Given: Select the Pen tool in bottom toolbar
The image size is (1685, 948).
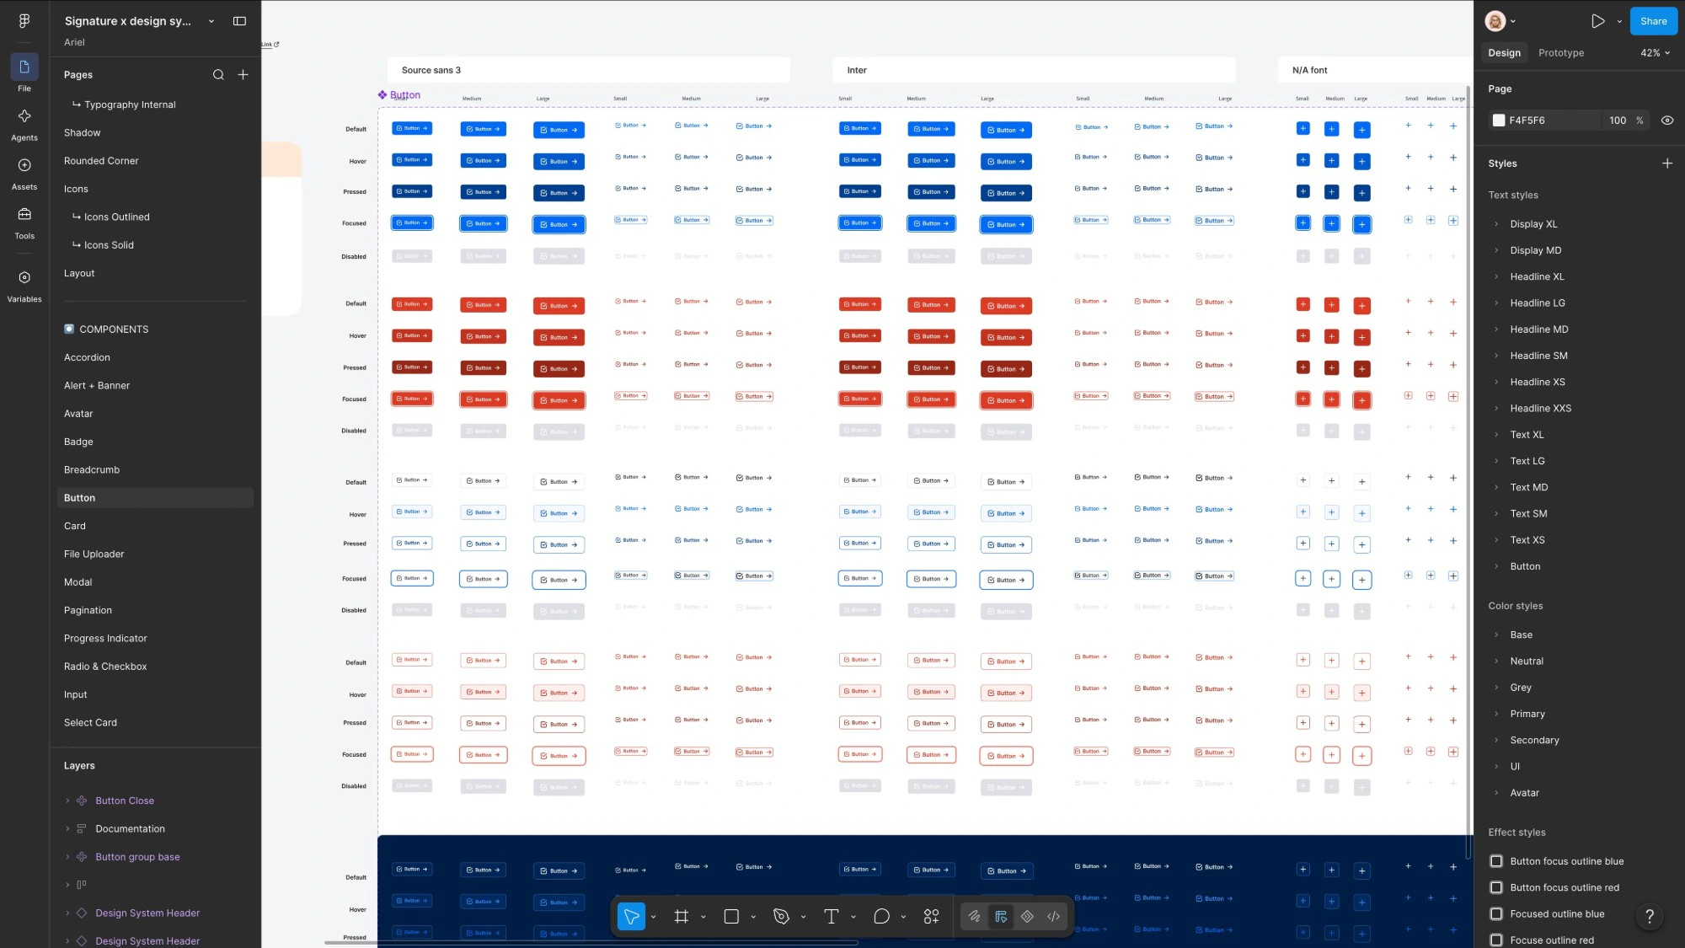Looking at the screenshot, I should click(x=781, y=917).
